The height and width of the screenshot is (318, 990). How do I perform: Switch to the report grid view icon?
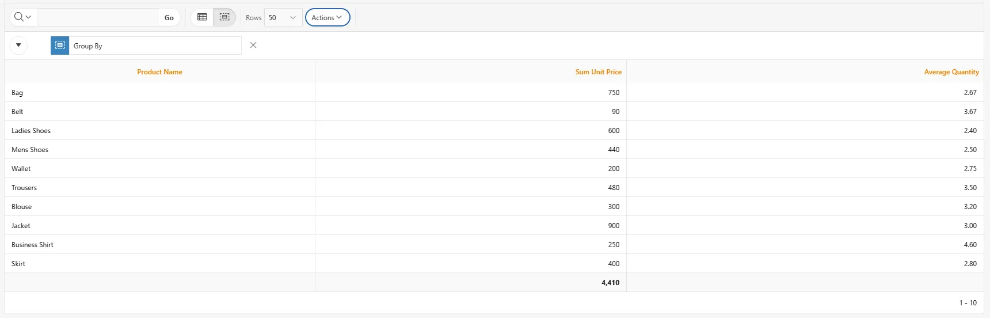click(202, 17)
